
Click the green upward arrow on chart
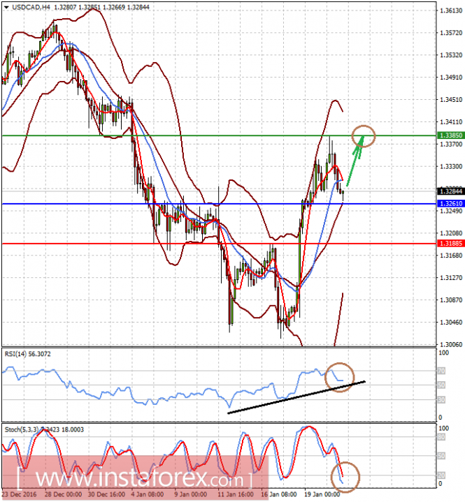pos(355,158)
